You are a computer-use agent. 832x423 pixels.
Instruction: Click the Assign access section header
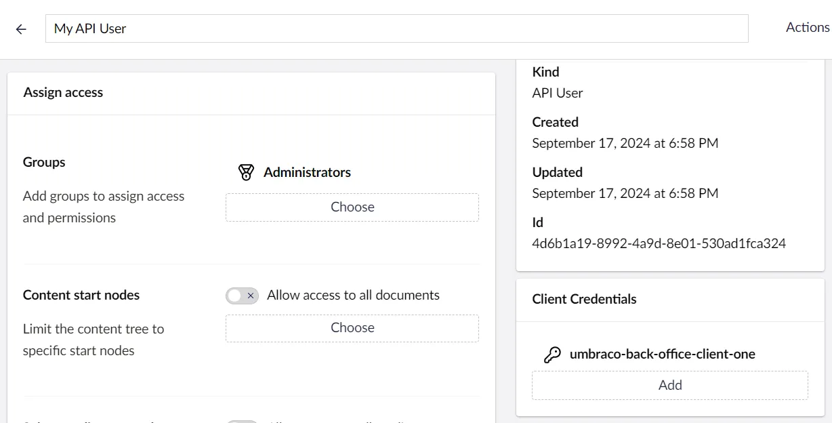click(x=63, y=92)
